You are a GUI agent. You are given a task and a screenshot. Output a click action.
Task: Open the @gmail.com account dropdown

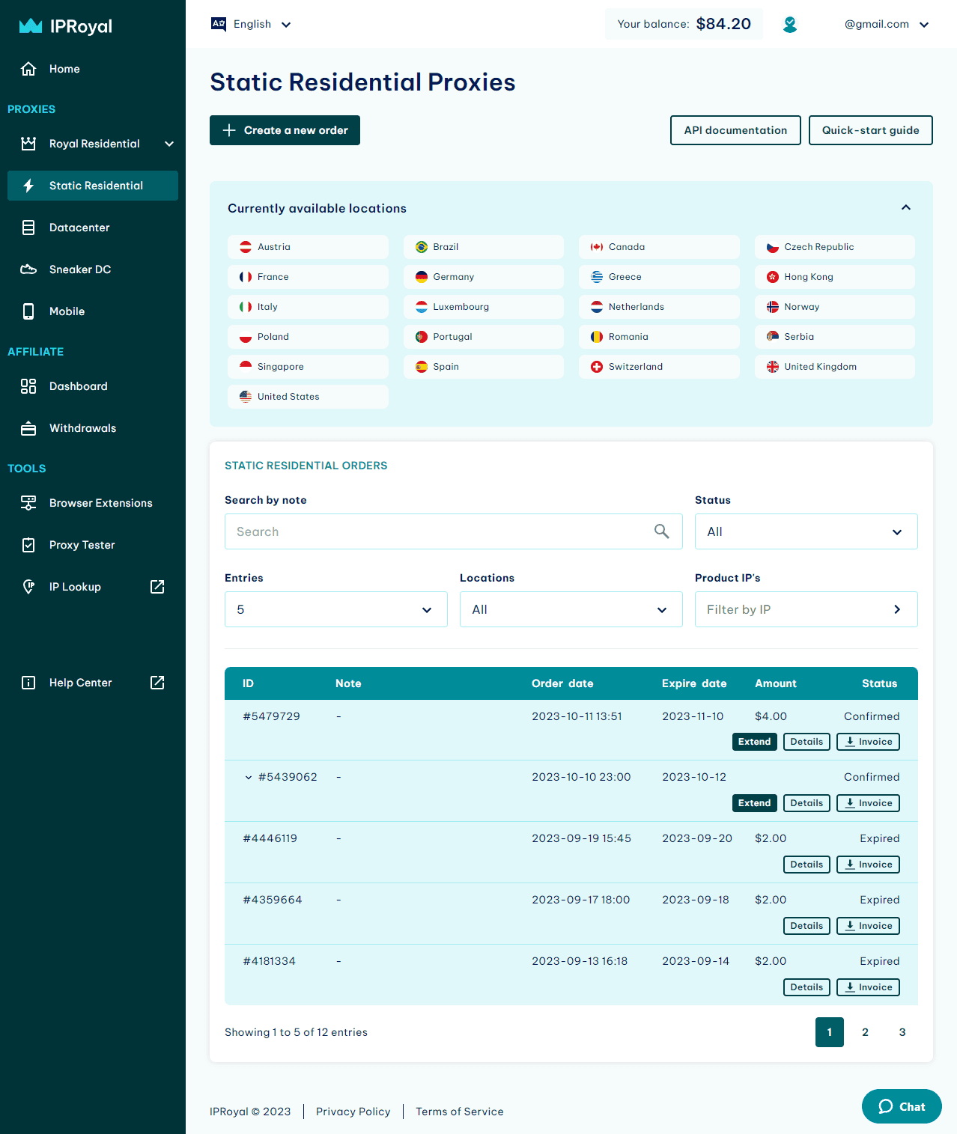pos(887,24)
